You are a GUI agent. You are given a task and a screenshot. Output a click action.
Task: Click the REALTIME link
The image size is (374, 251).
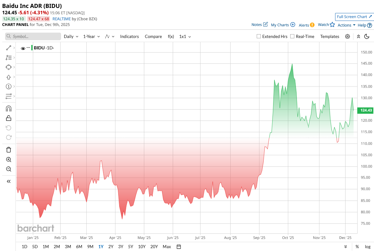(62, 19)
